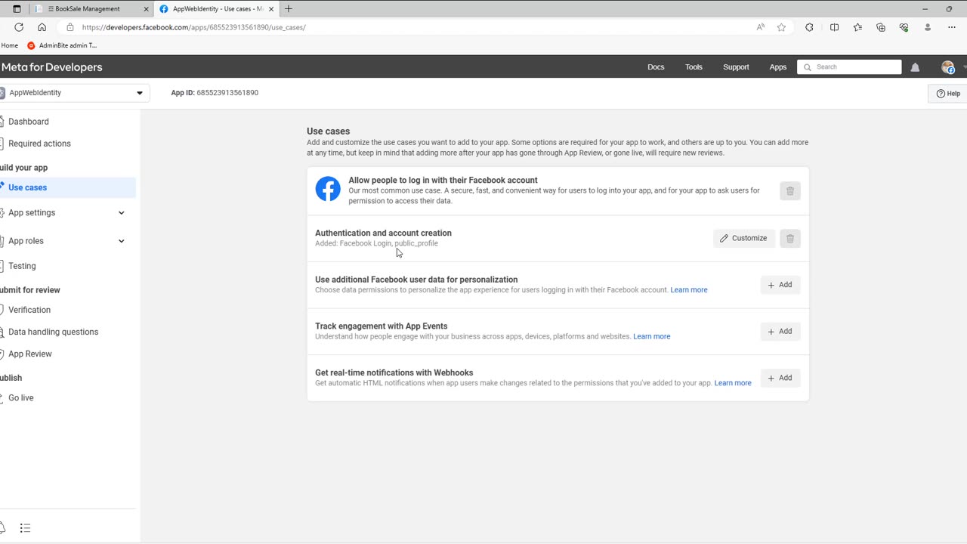Click the "Authentication and account creation" heading
The height and width of the screenshot is (544, 967).
pyautogui.click(x=383, y=233)
